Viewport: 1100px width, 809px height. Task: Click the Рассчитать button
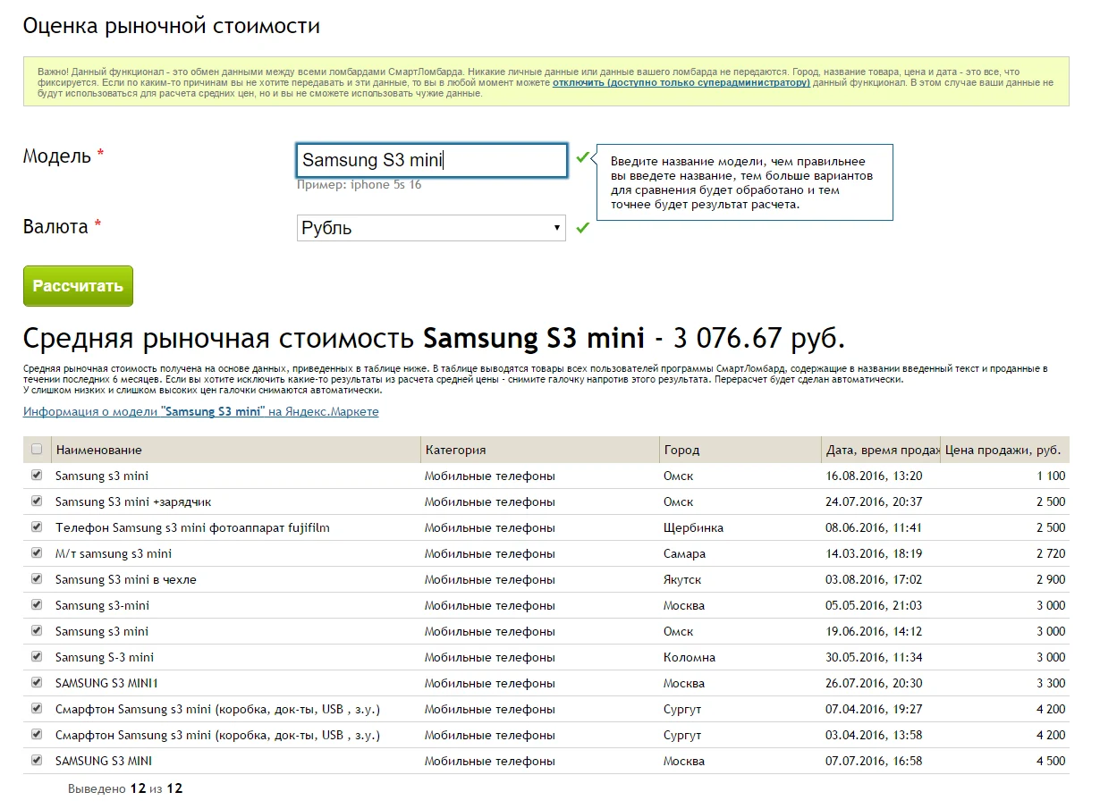78,286
